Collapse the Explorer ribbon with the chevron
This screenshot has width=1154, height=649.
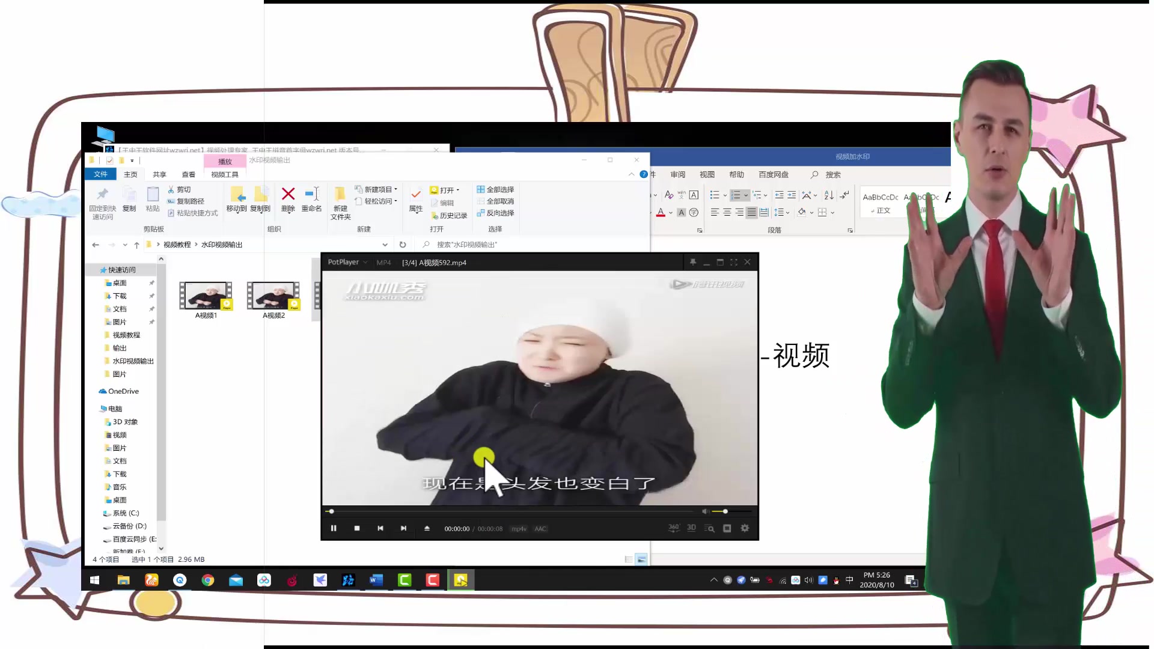pos(631,174)
